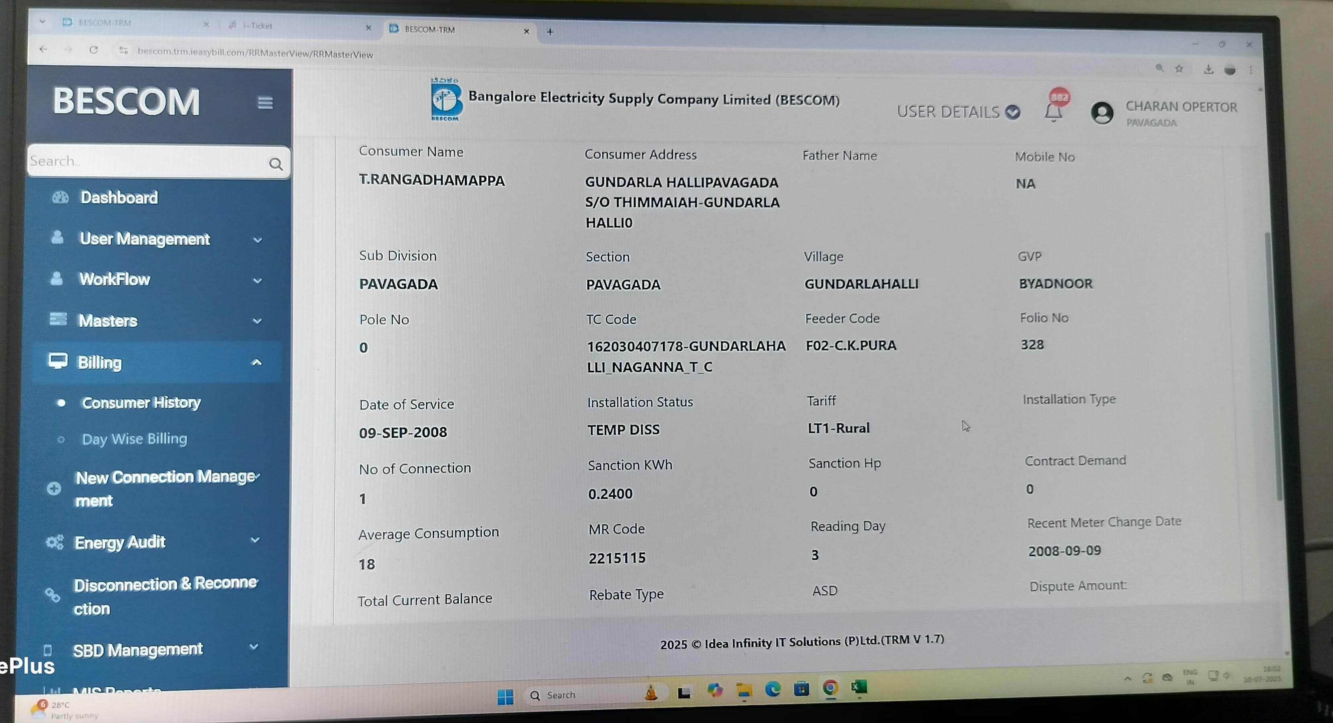The image size is (1333, 723).
Task: Open Excel from the taskbar
Action: coord(859,687)
